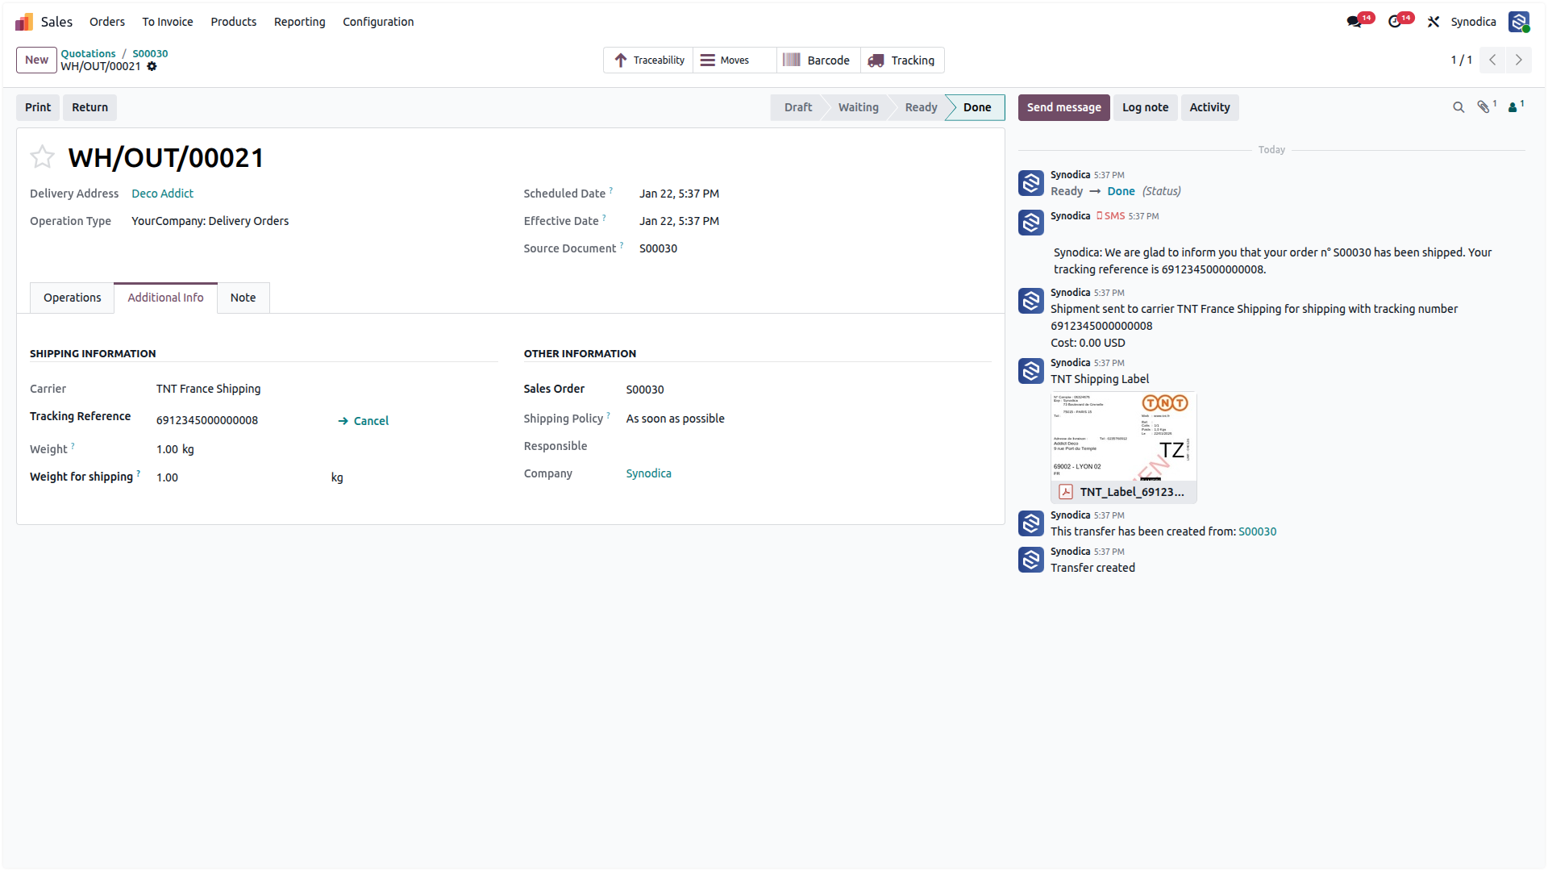This screenshot has width=1548, height=871.
Task: Click the Sales app title
Action: [56, 22]
